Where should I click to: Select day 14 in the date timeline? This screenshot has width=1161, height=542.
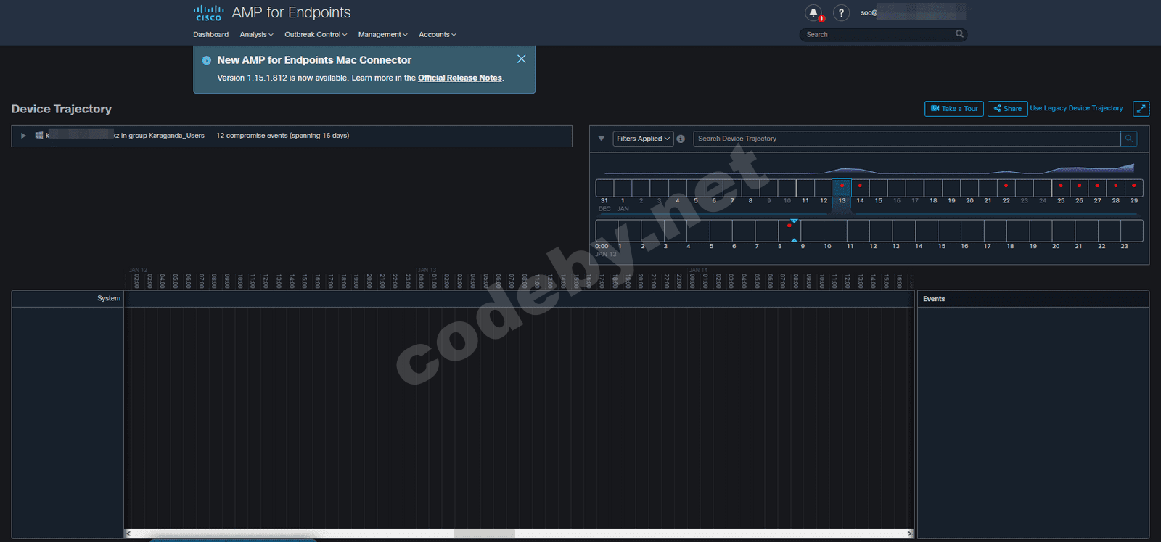[x=860, y=188]
